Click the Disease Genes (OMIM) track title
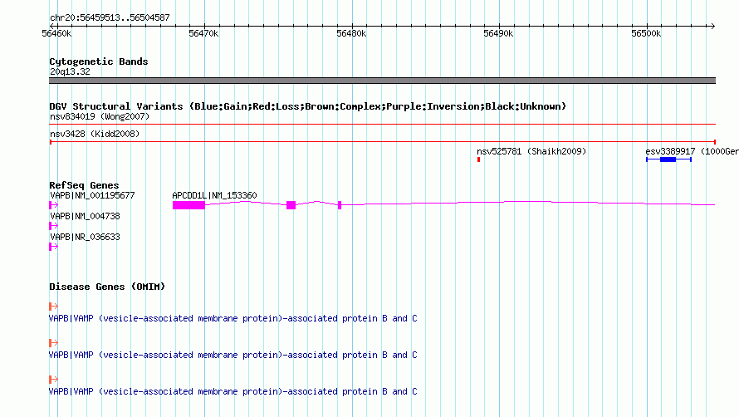The width and height of the screenshot is (739, 417). tap(107, 287)
